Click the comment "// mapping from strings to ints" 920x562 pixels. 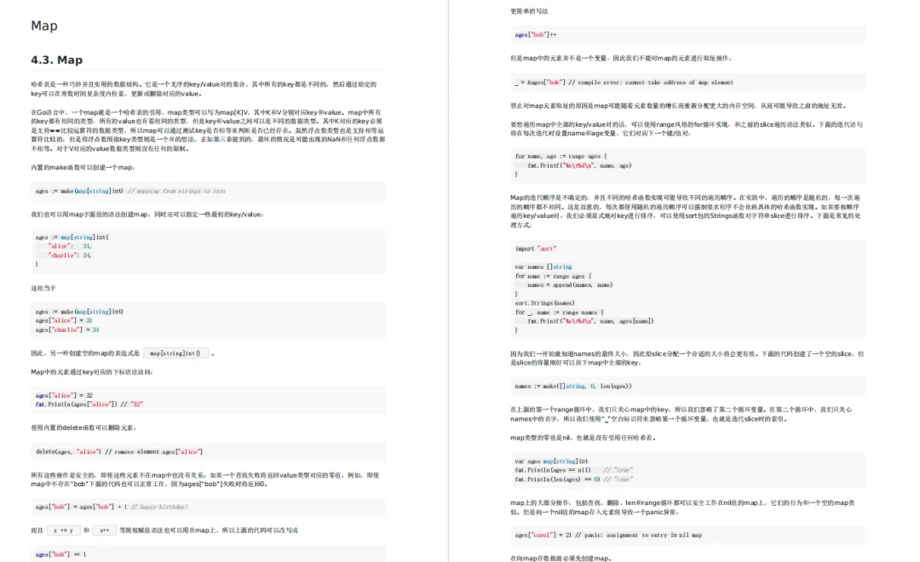pos(176,192)
